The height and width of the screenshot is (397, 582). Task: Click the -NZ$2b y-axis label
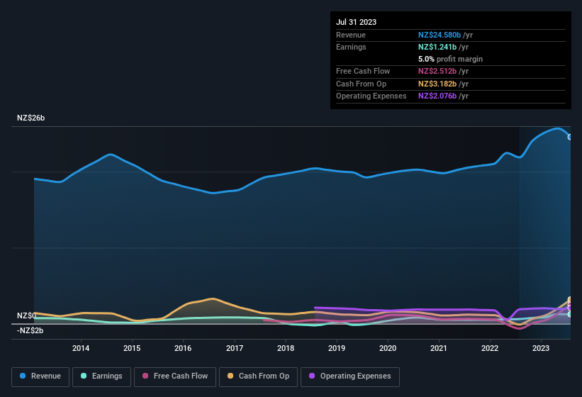(30, 330)
